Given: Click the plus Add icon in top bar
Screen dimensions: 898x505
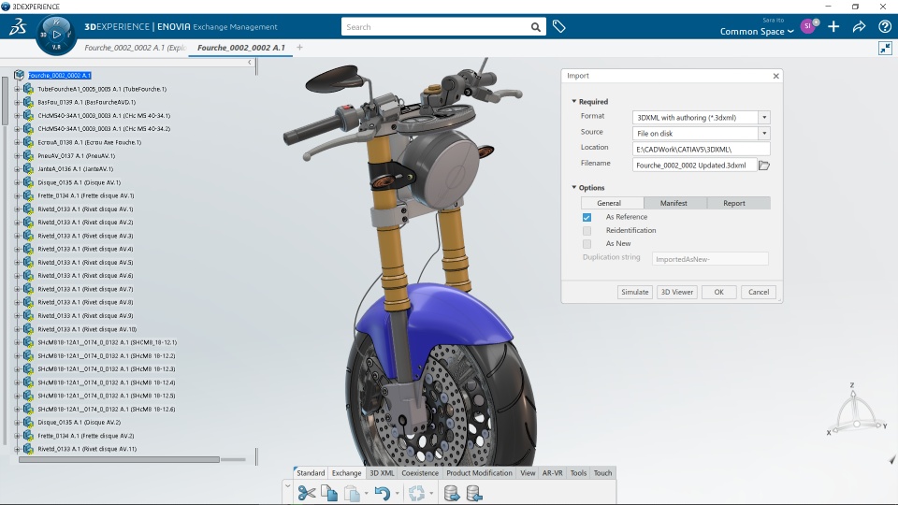Looking at the screenshot, I should click(x=833, y=26).
